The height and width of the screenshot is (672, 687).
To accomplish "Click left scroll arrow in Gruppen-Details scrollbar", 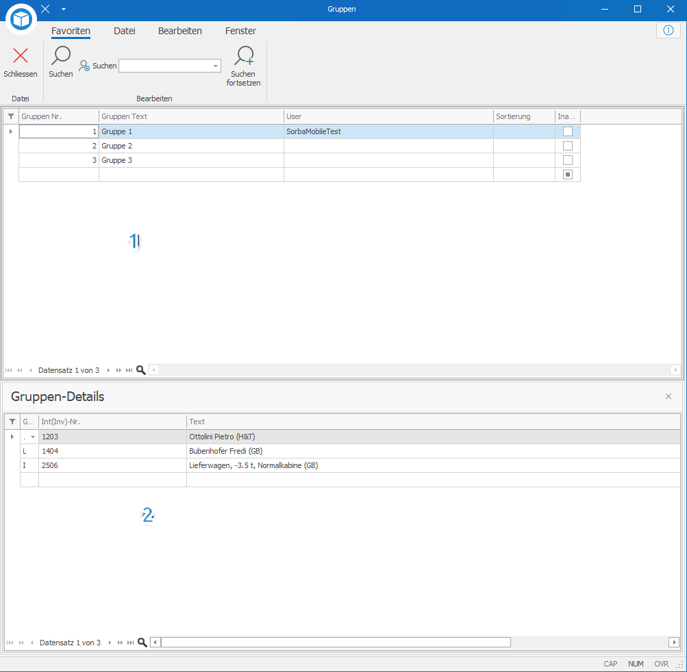I will 155,643.
